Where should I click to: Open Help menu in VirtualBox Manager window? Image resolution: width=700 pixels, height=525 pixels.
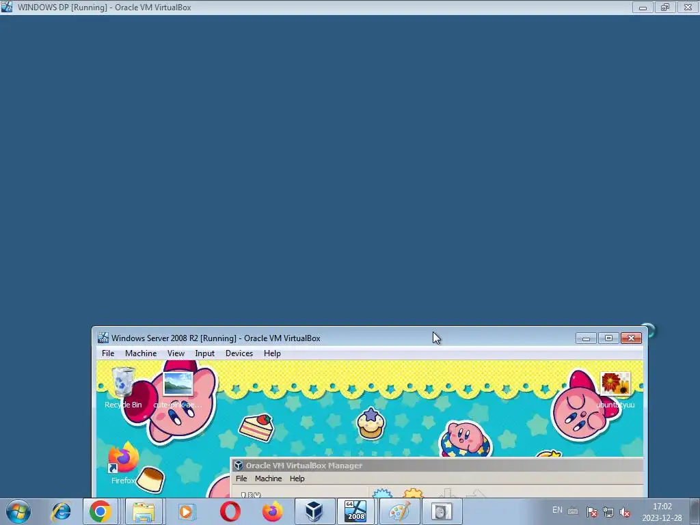(297, 478)
